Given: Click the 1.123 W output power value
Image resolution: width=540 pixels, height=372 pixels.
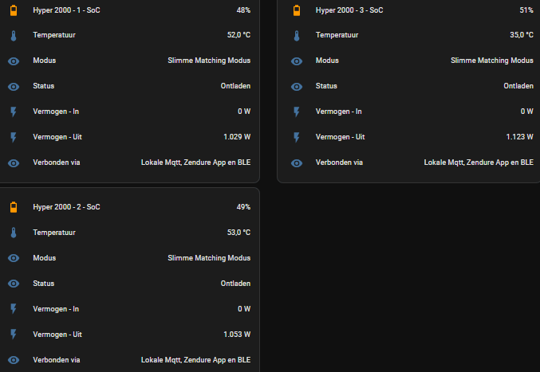Looking at the screenshot, I should [x=520, y=137].
